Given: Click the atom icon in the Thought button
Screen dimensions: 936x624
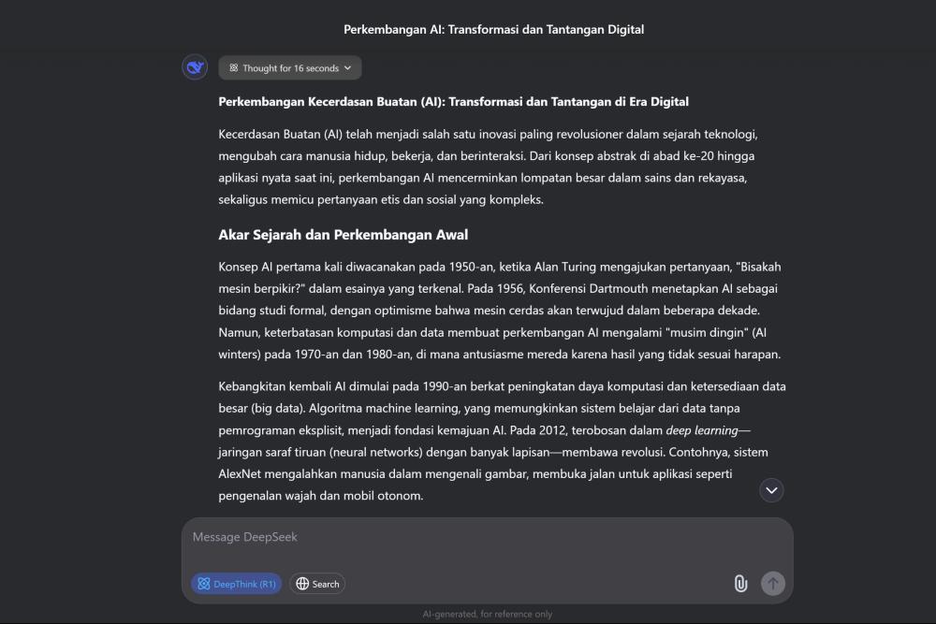Looking at the screenshot, I should tap(233, 68).
